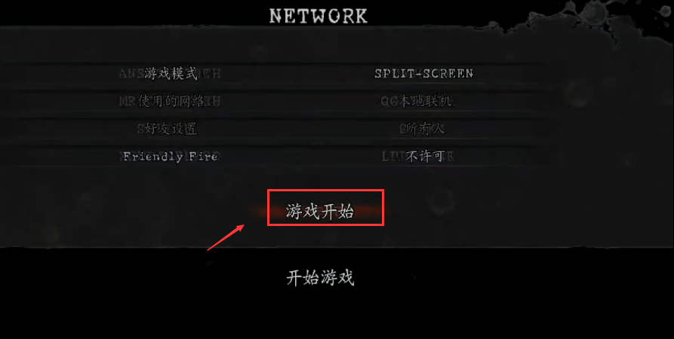The height and width of the screenshot is (339, 674).
Task: Click the faded QG letters before 本地联机
Action: coord(390,102)
